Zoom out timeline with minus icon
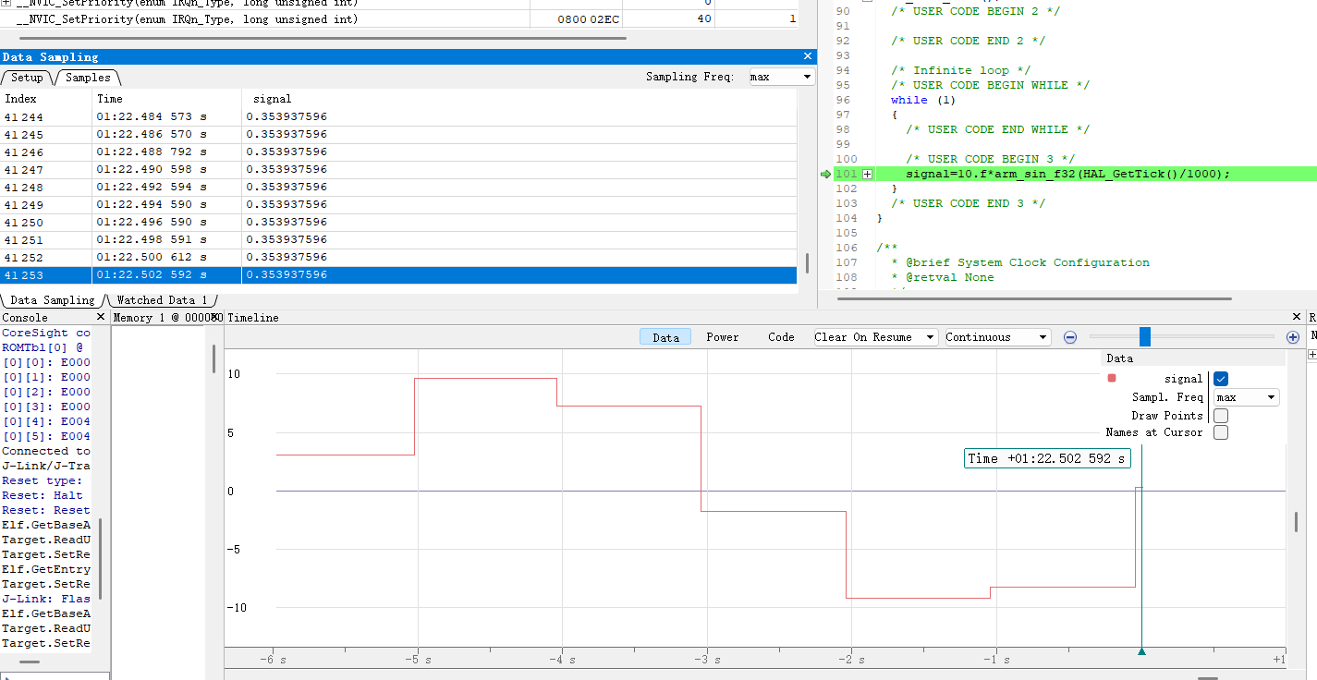 (x=1070, y=337)
